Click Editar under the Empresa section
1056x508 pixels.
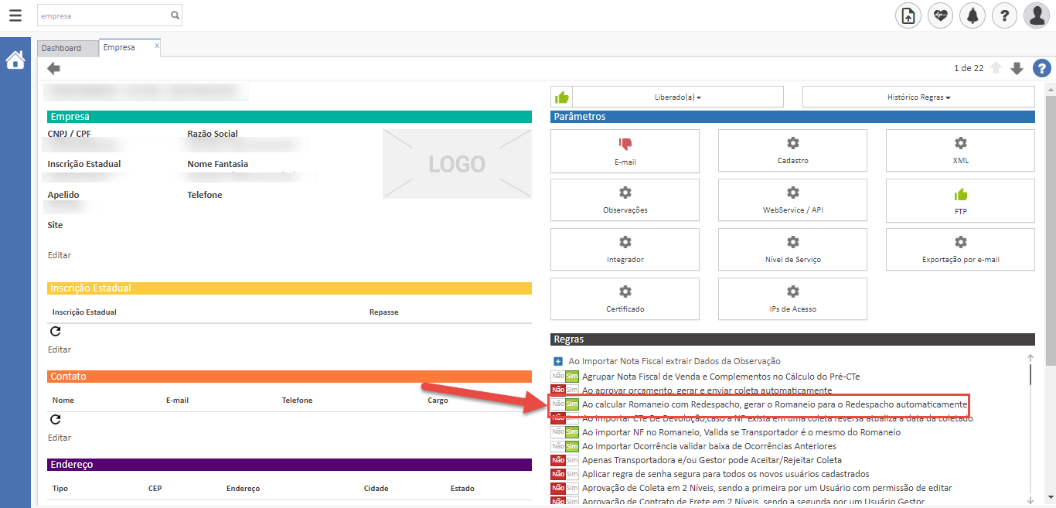(60, 255)
